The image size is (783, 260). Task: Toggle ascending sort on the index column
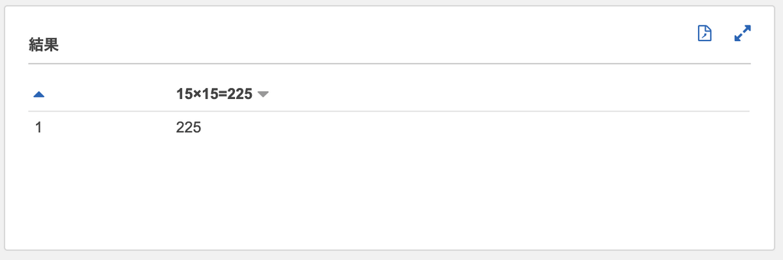tap(38, 94)
